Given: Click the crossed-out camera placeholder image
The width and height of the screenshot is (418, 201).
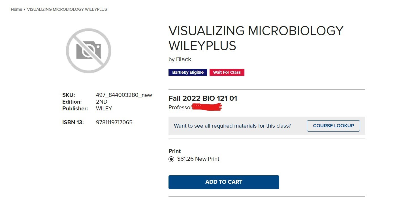Looking at the screenshot, I should click(x=89, y=50).
